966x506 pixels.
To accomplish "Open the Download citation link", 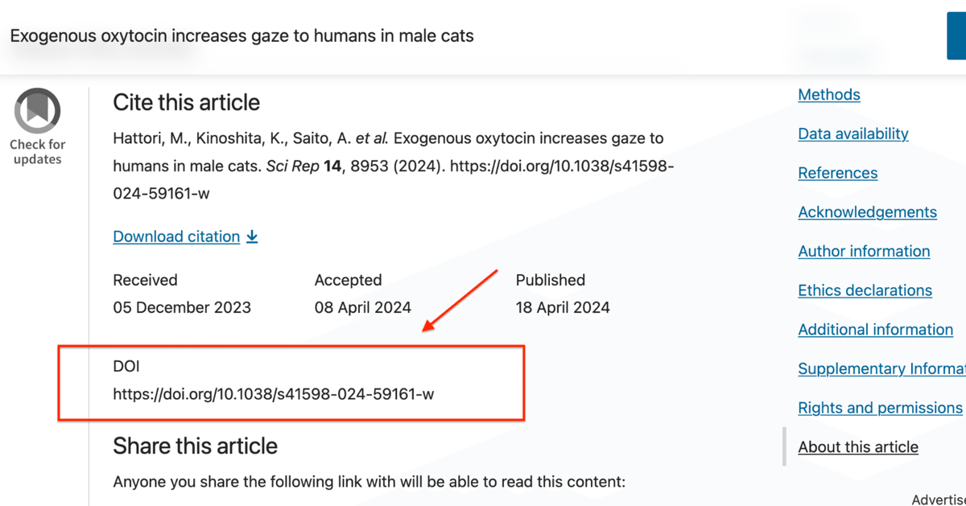I will (176, 237).
